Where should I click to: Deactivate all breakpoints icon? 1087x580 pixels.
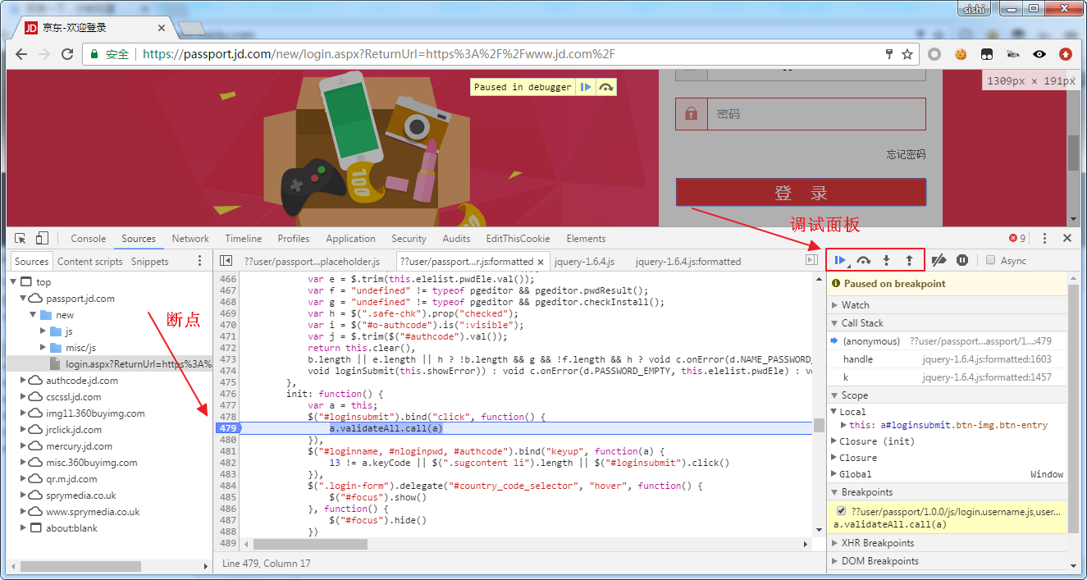pos(939,260)
